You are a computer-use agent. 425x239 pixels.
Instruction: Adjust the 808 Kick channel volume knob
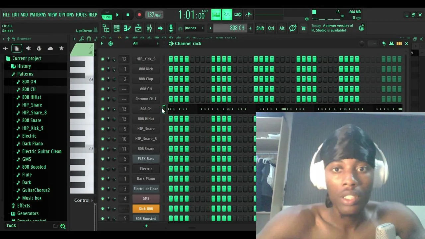coord(114,69)
